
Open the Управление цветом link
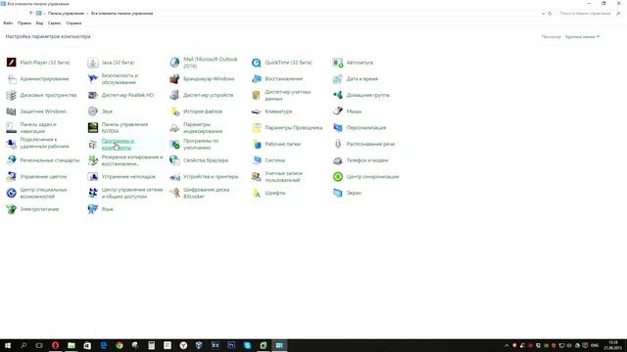(x=43, y=176)
